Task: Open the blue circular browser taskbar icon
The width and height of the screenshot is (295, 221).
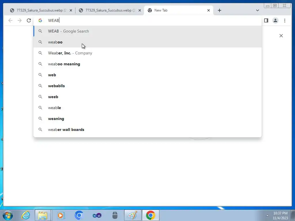Action: tap(79, 215)
